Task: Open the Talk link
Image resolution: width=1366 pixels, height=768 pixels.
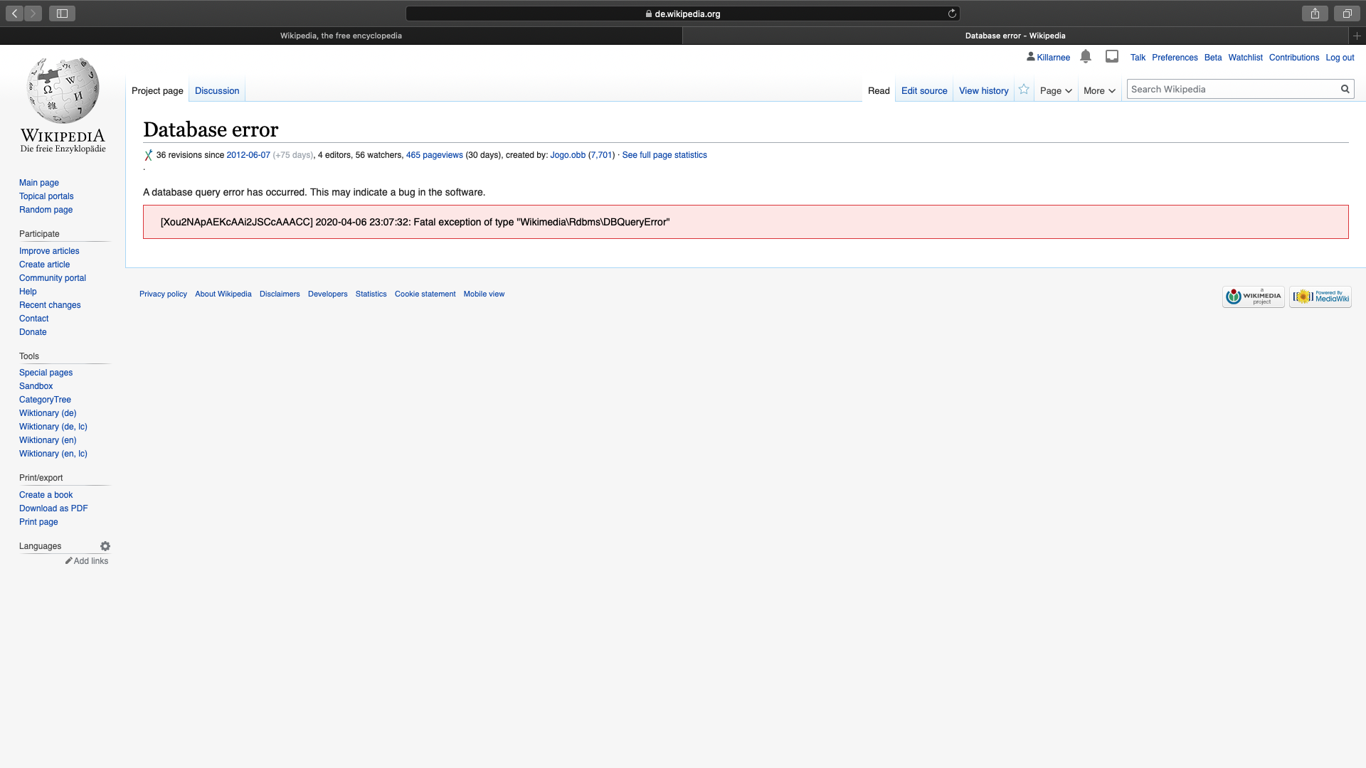Action: coord(1138,58)
